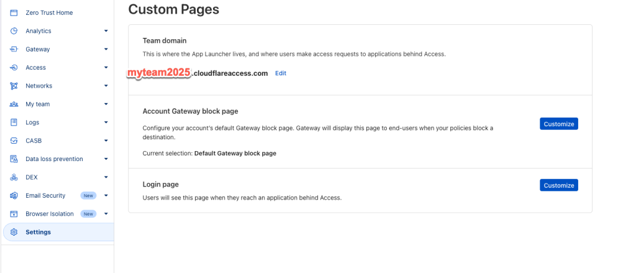The image size is (636, 273).
Task: Click the Zero Trust Home window icon
Action: click(x=14, y=12)
